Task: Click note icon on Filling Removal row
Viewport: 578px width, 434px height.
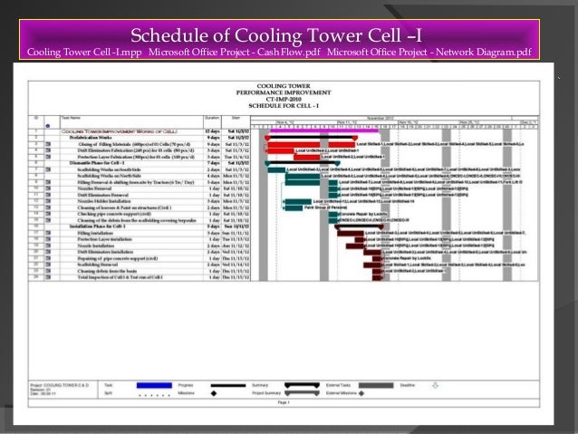Action: coord(48,182)
